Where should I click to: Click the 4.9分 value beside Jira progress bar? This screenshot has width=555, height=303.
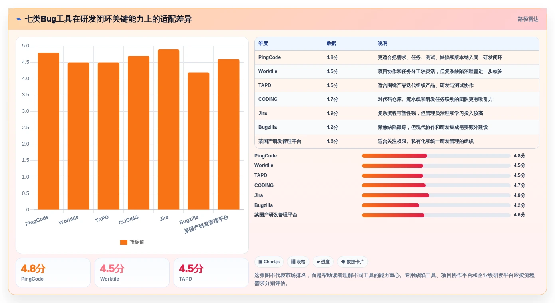tap(519, 195)
